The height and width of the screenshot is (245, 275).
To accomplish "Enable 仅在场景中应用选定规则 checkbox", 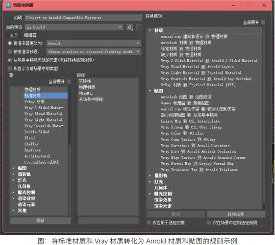I will pyautogui.click(x=209, y=222).
